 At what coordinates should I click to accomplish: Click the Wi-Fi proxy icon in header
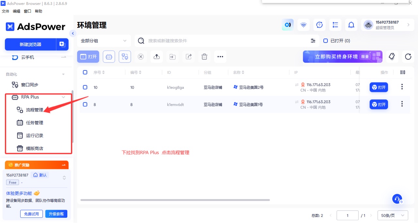(x=304, y=25)
